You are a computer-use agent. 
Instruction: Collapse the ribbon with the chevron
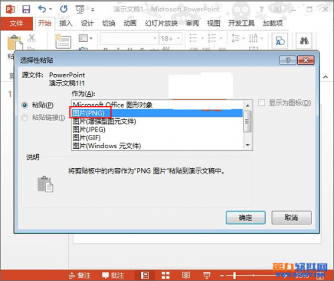(325, 77)
